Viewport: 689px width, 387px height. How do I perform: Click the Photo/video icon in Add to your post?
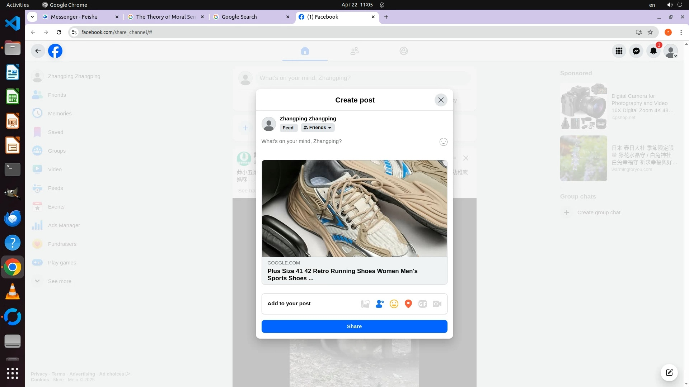365,304
